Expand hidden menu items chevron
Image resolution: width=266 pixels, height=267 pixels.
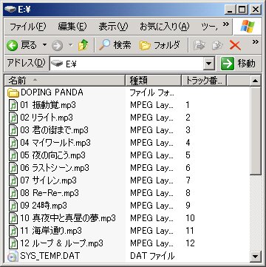point(226,24)
